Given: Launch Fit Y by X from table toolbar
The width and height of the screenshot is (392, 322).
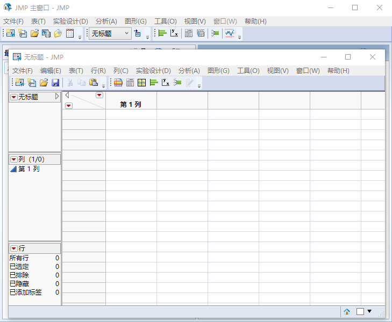Looking at the screenshot, I should pos(166,83).
